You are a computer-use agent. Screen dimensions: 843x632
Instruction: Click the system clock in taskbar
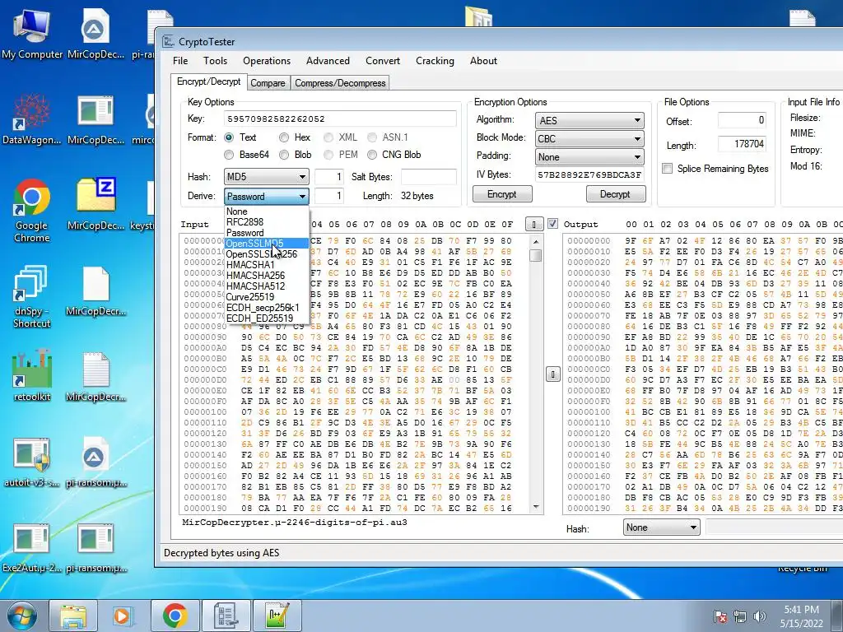coord(801,616)
